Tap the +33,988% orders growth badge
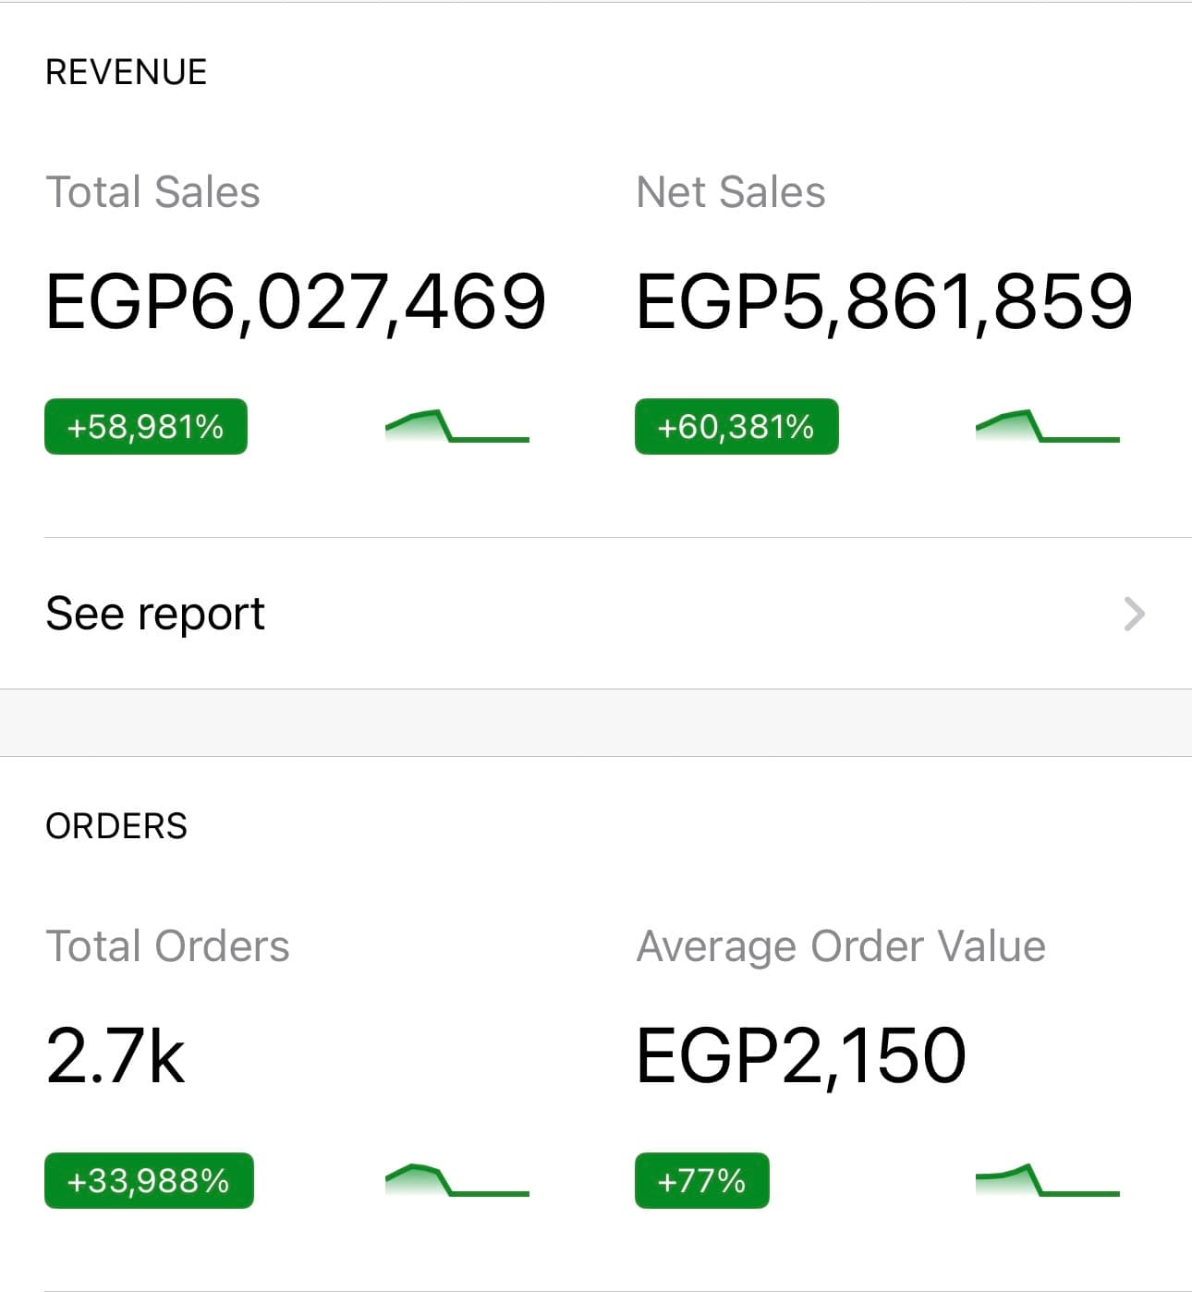This screenshot has width=1192, height=1292. [149, 1180]
